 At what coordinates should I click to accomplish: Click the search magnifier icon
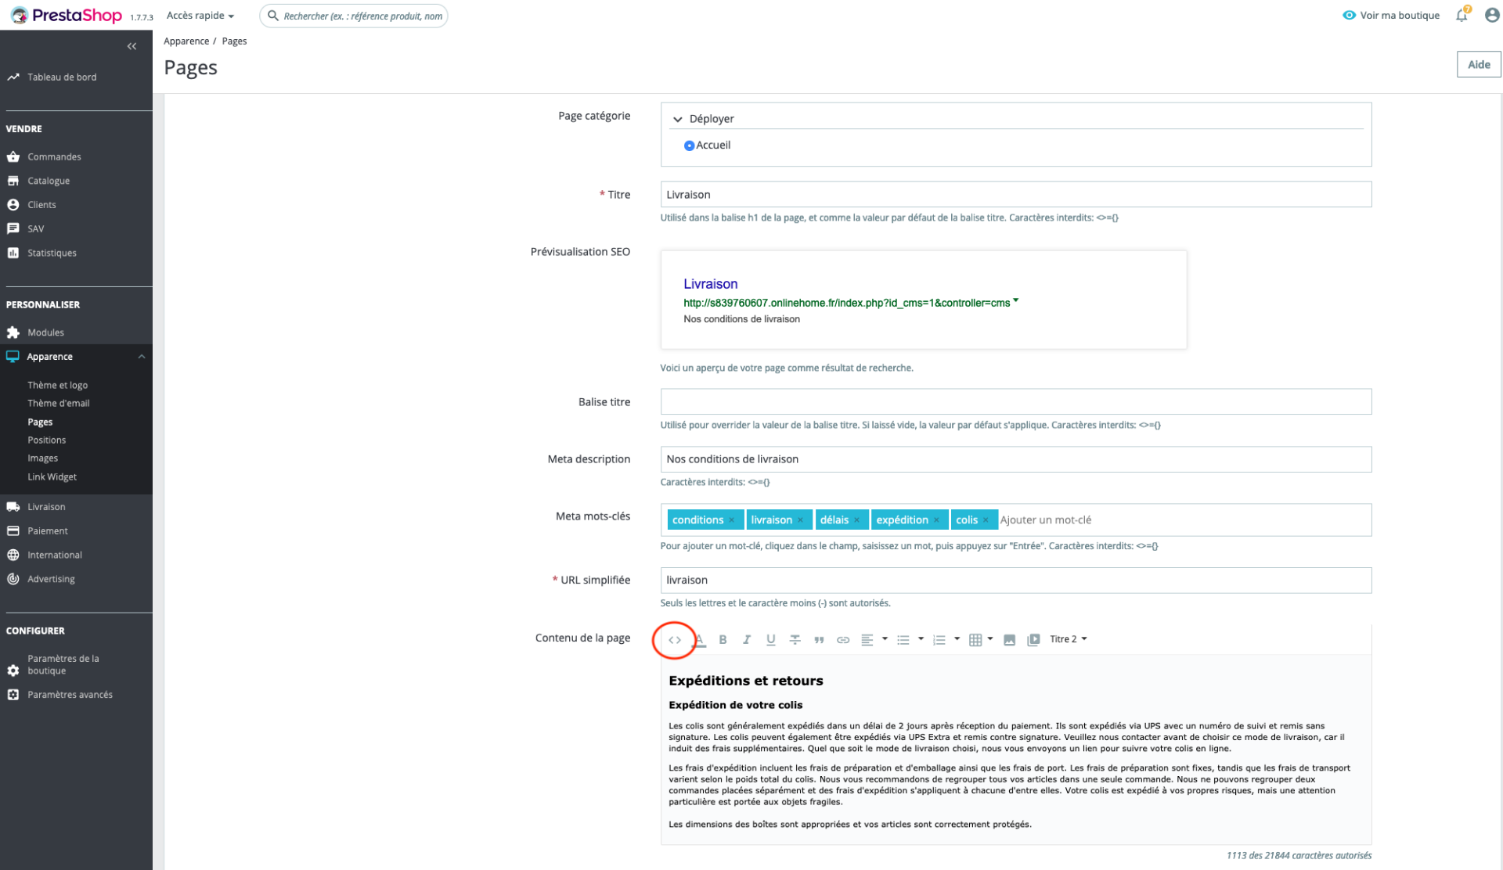coord(273,16)
